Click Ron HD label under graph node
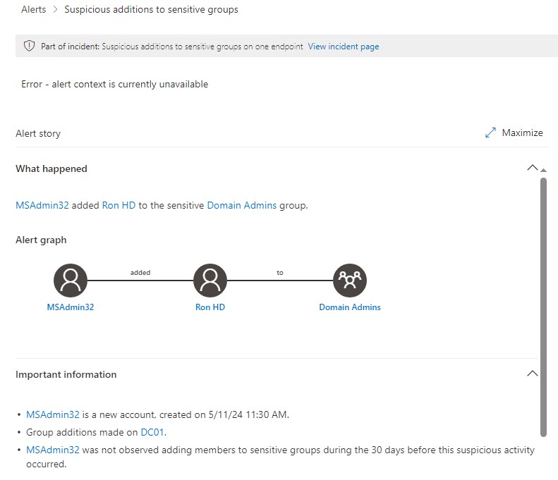This screenshot has height=480, width=558. click(x=210, y=307)
